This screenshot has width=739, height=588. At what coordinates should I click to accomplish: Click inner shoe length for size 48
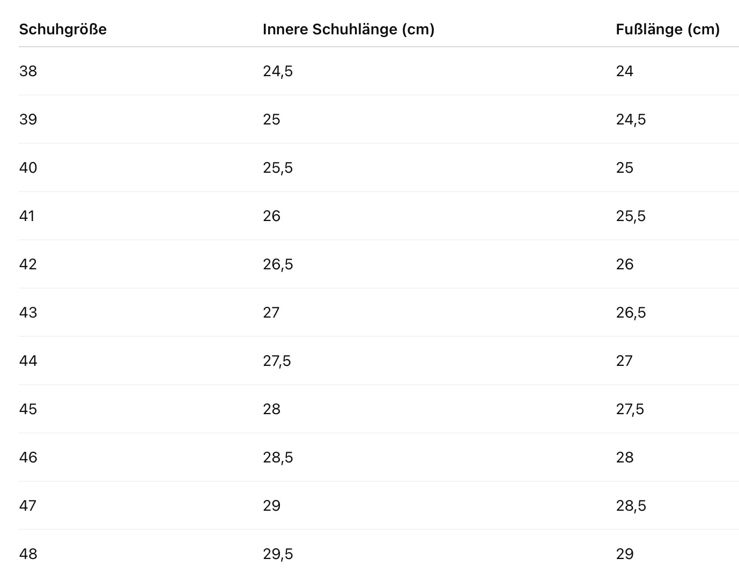click(x=278, y=554)
